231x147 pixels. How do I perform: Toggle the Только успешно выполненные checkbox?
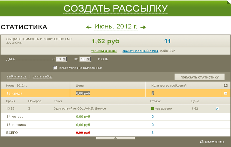[55, 68]
